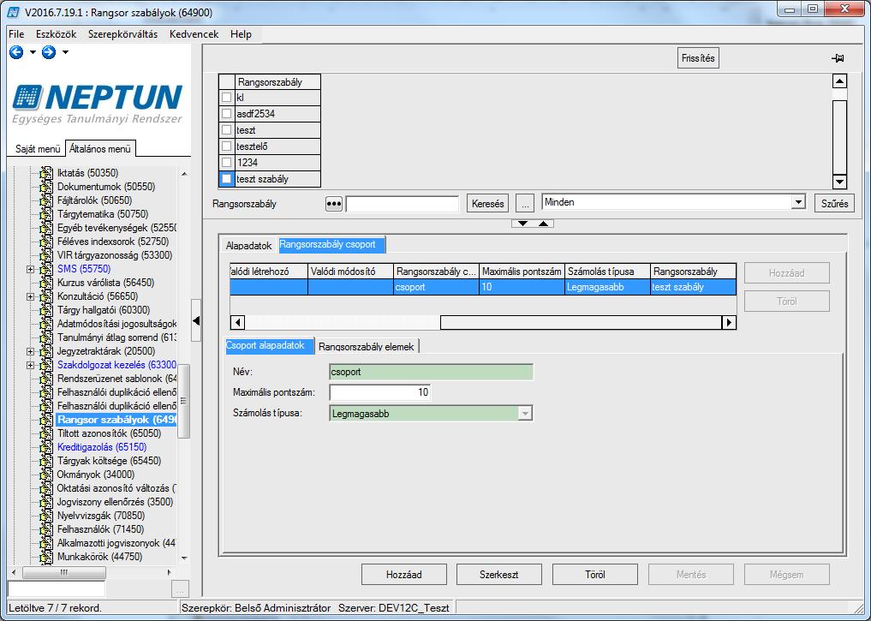The height and width of the screenshot is (621, 871).
Task: Expand the Szakdolgozat kezelés tree node
Action: [x=31, y=365]
